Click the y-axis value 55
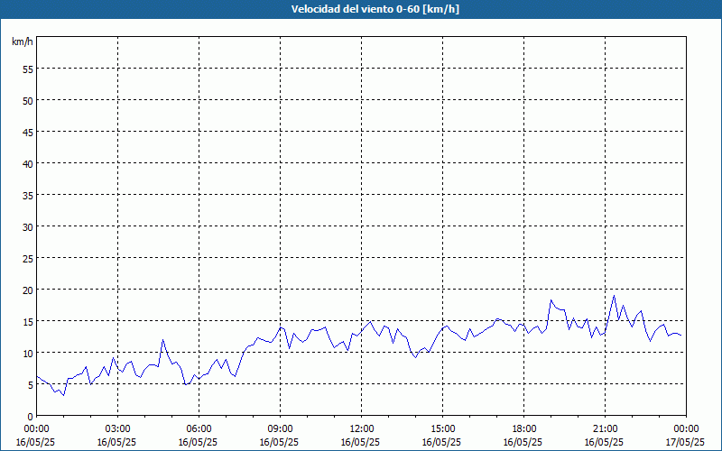The width and height of the screenshot is (722, 451). tap(28, 69)
